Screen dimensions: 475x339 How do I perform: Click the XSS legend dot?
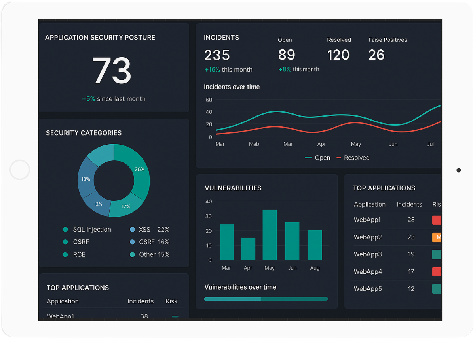point(132,230)
